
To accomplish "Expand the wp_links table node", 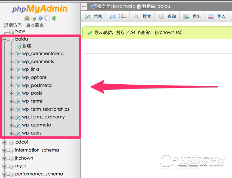I will (11, 70).
